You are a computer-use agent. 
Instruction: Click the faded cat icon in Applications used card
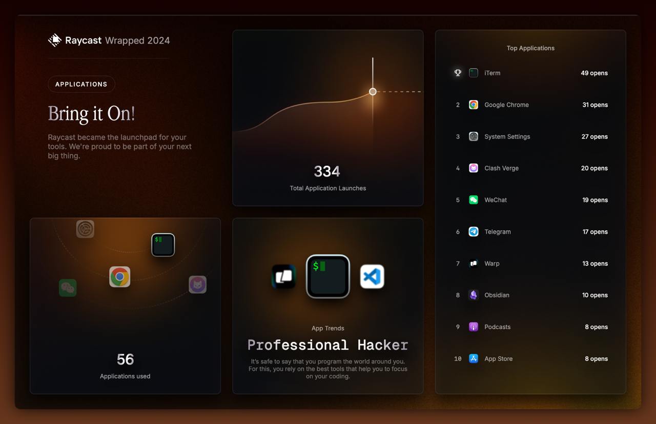point(198,285)
